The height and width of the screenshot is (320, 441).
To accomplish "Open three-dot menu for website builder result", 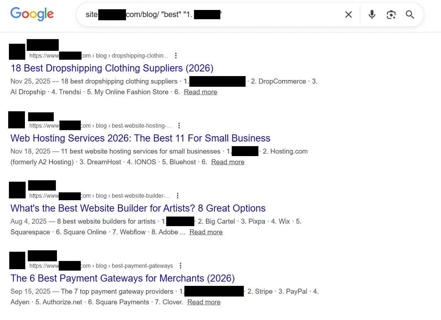I will [x=178, y=196].
